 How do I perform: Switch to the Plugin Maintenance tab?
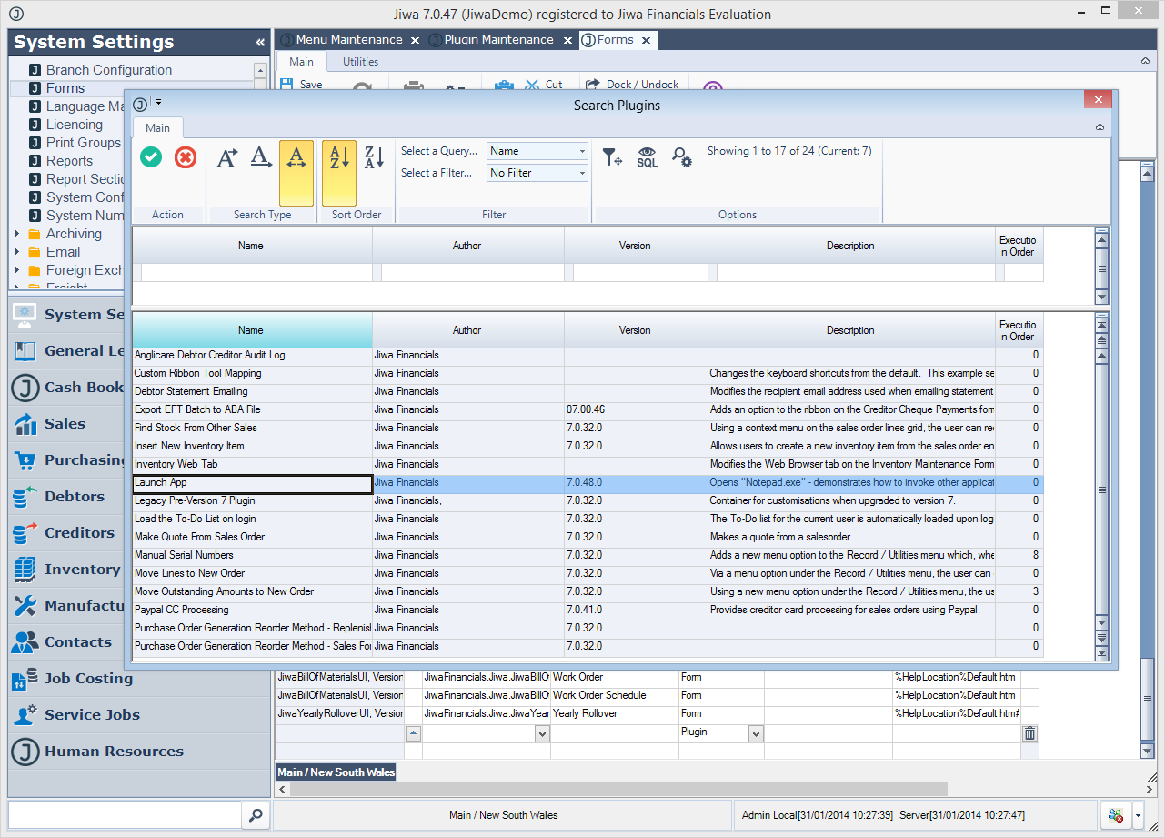[498, 40]
